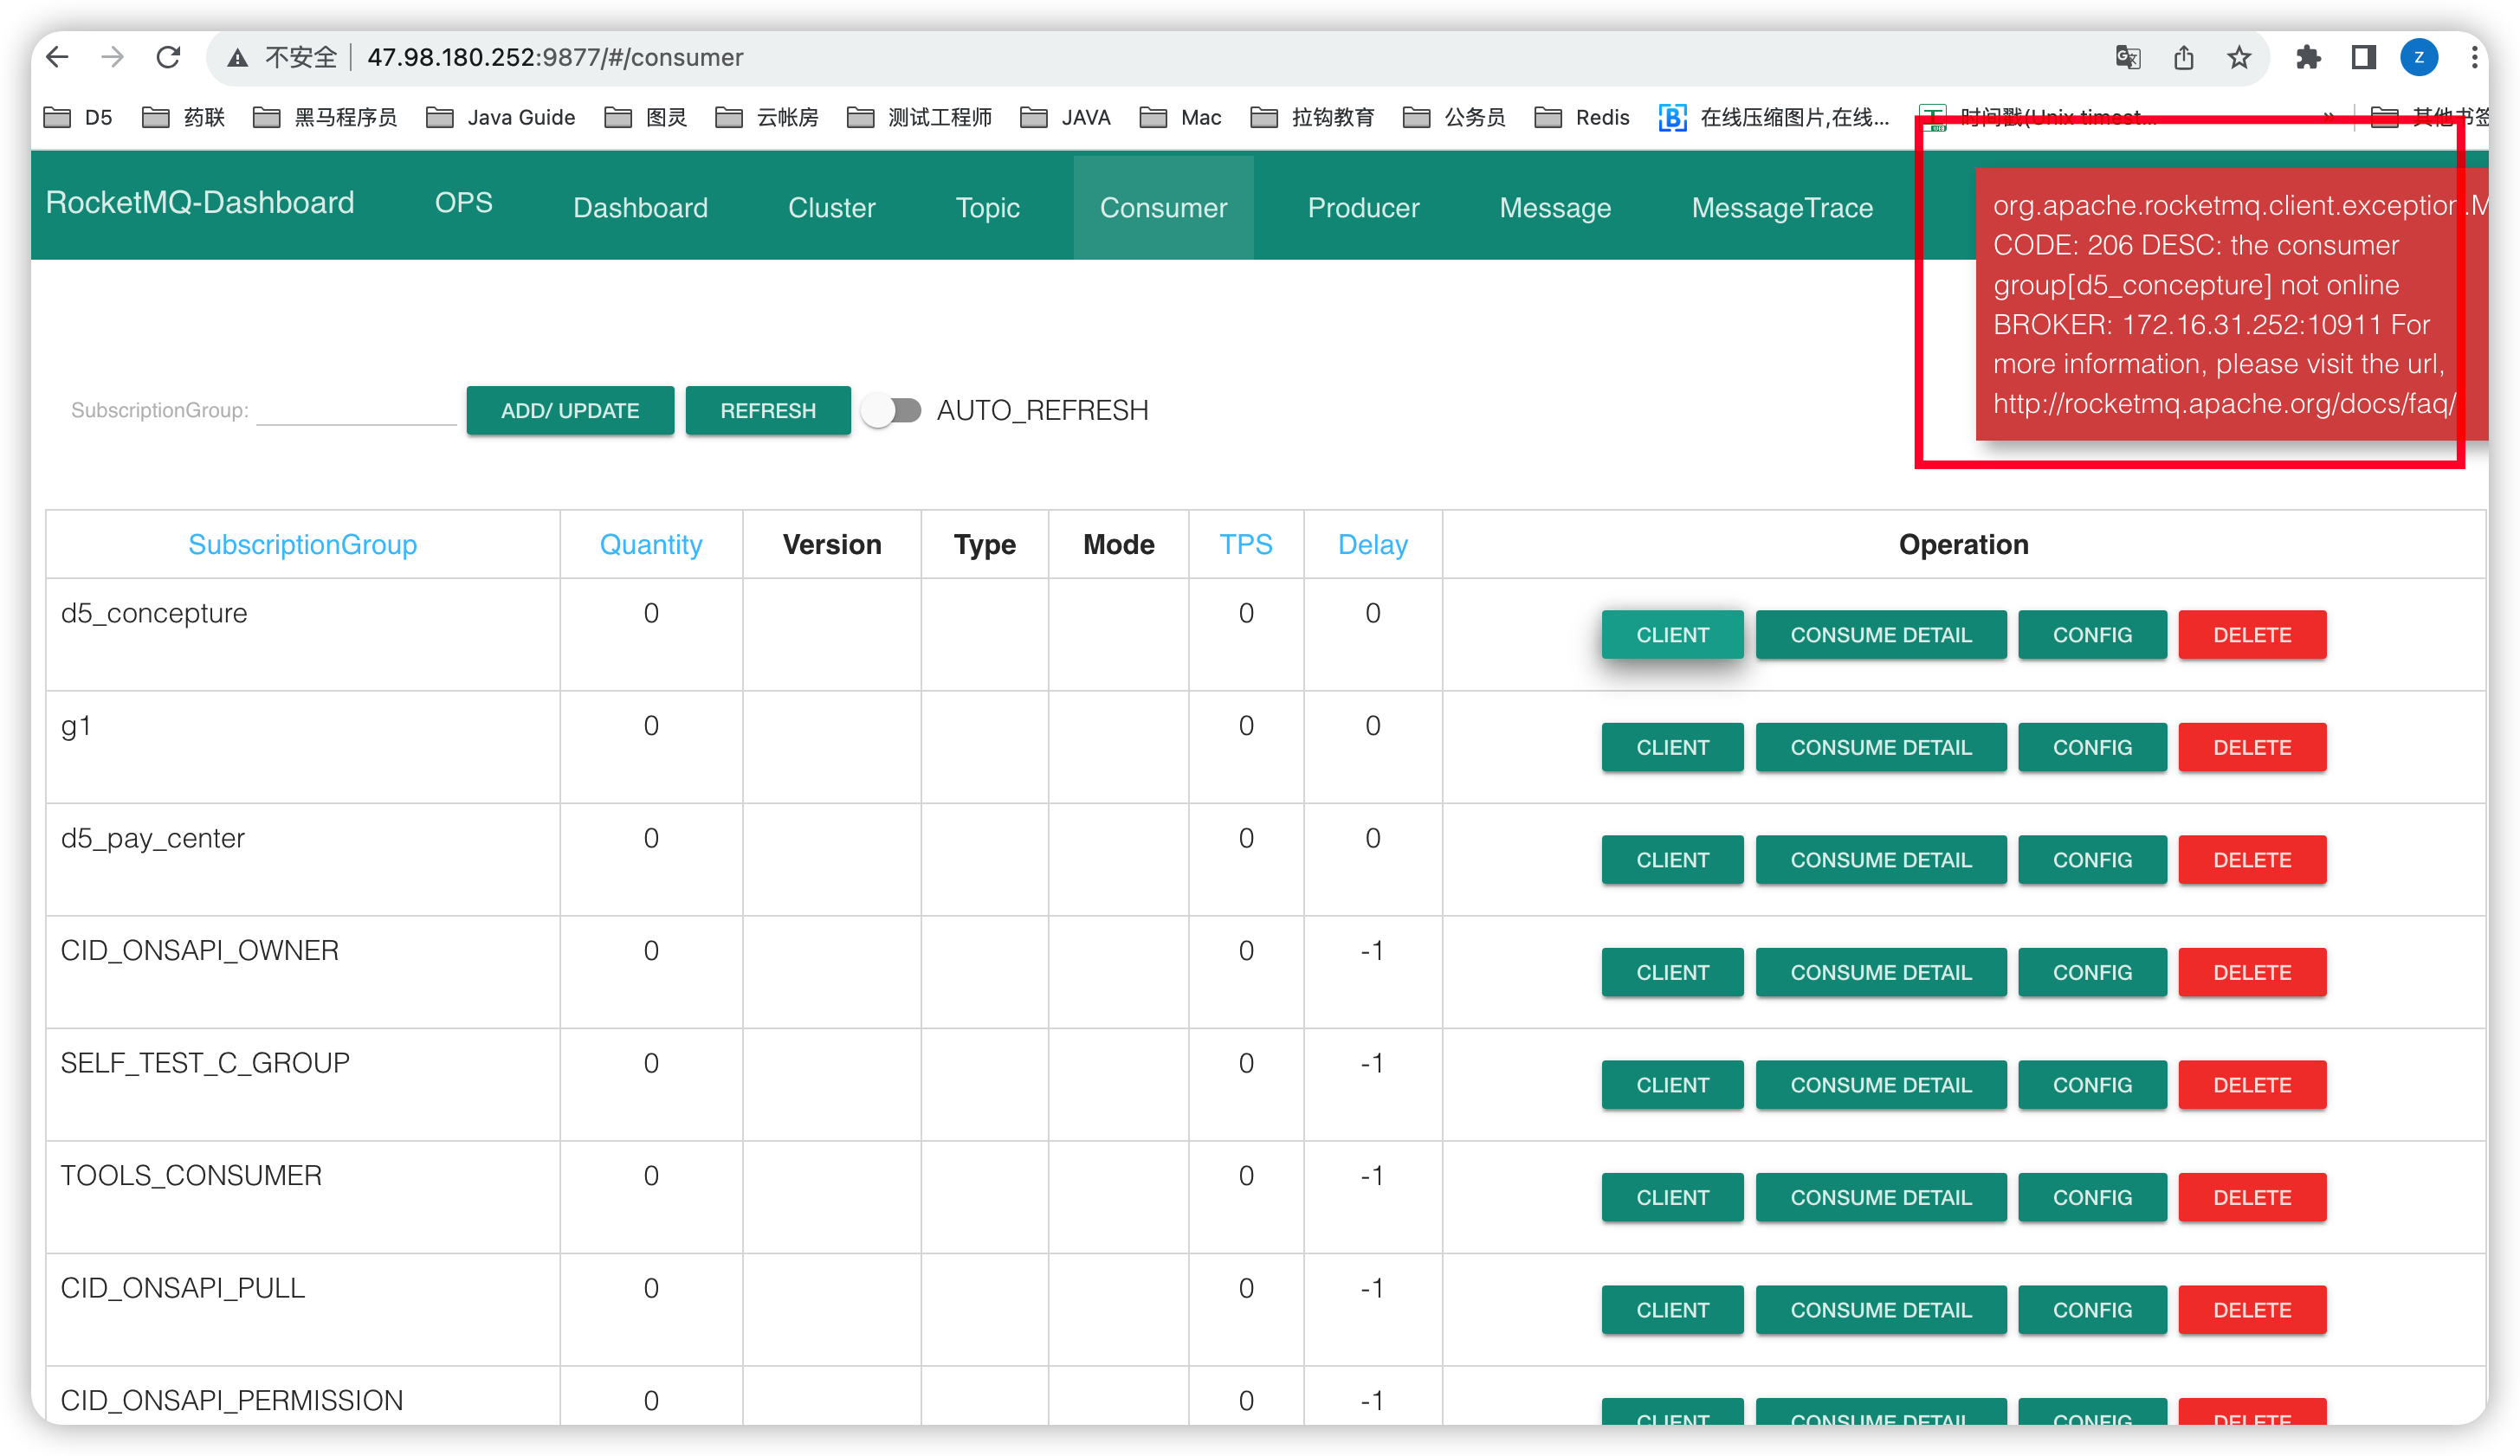This screenshot has width=2520, height=1456.
Task: Switch to the Cluster tab
Action: [x=831, y=208]
